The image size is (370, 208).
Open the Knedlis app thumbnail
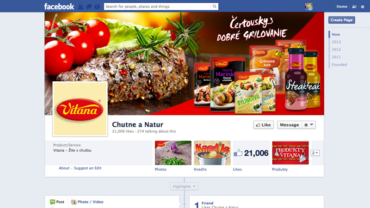pos(212,153)
